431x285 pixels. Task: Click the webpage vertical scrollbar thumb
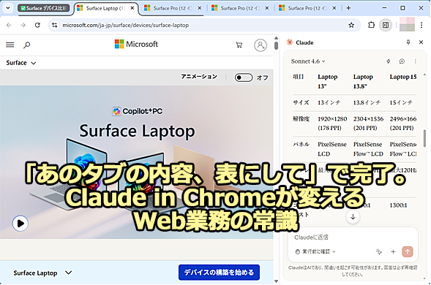pos(277,45)
